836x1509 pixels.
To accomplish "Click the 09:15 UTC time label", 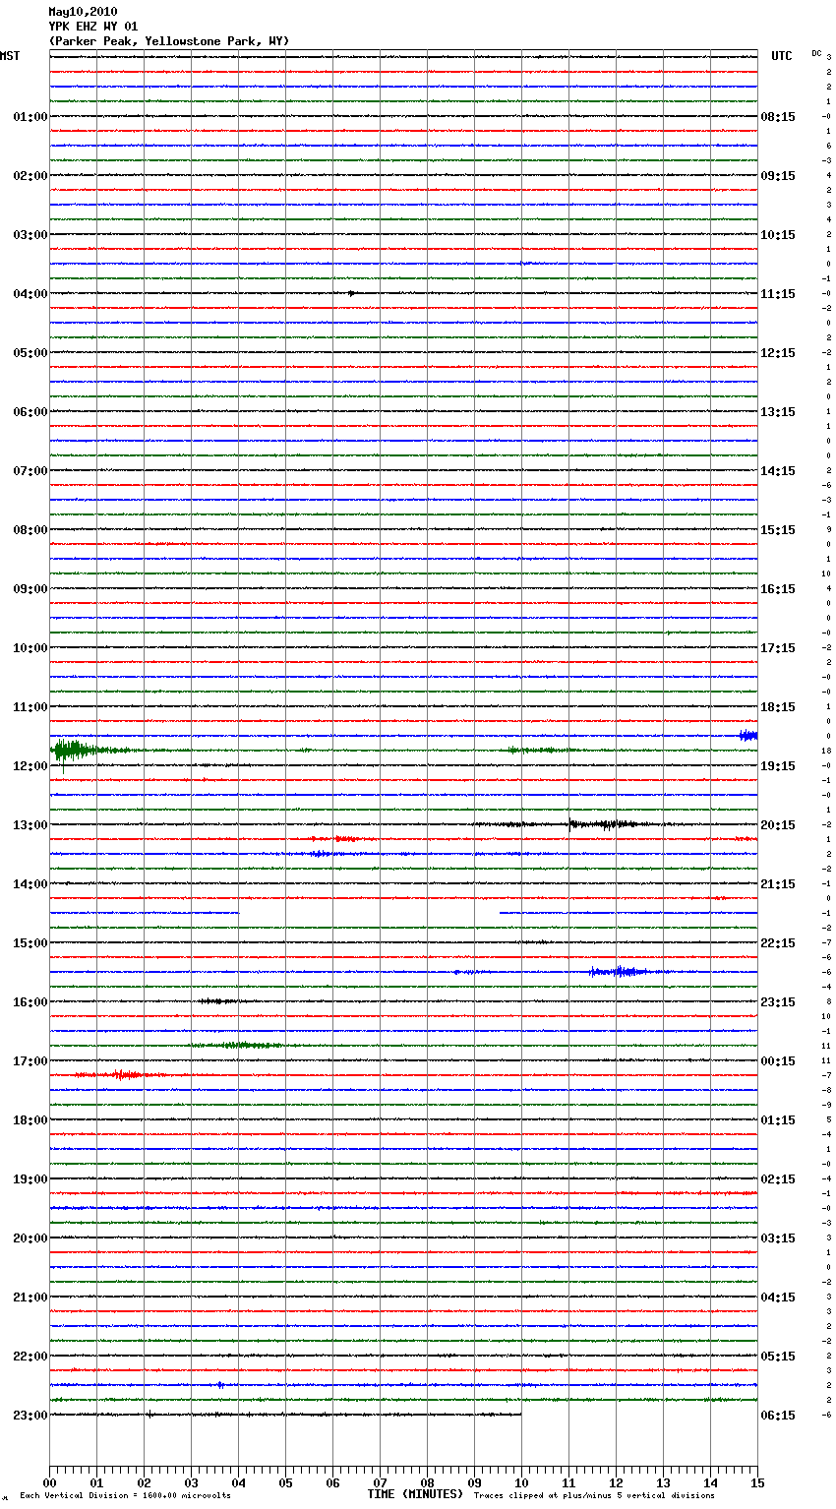I will pyautogui.click(x=778, y=176).
